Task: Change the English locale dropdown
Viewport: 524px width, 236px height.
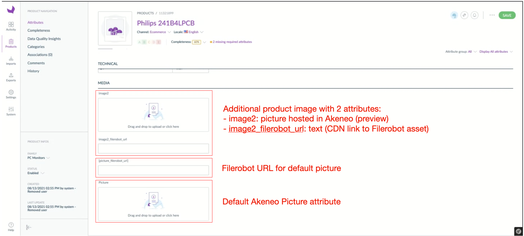Action: pyautogui.click(x=194, y=32)
